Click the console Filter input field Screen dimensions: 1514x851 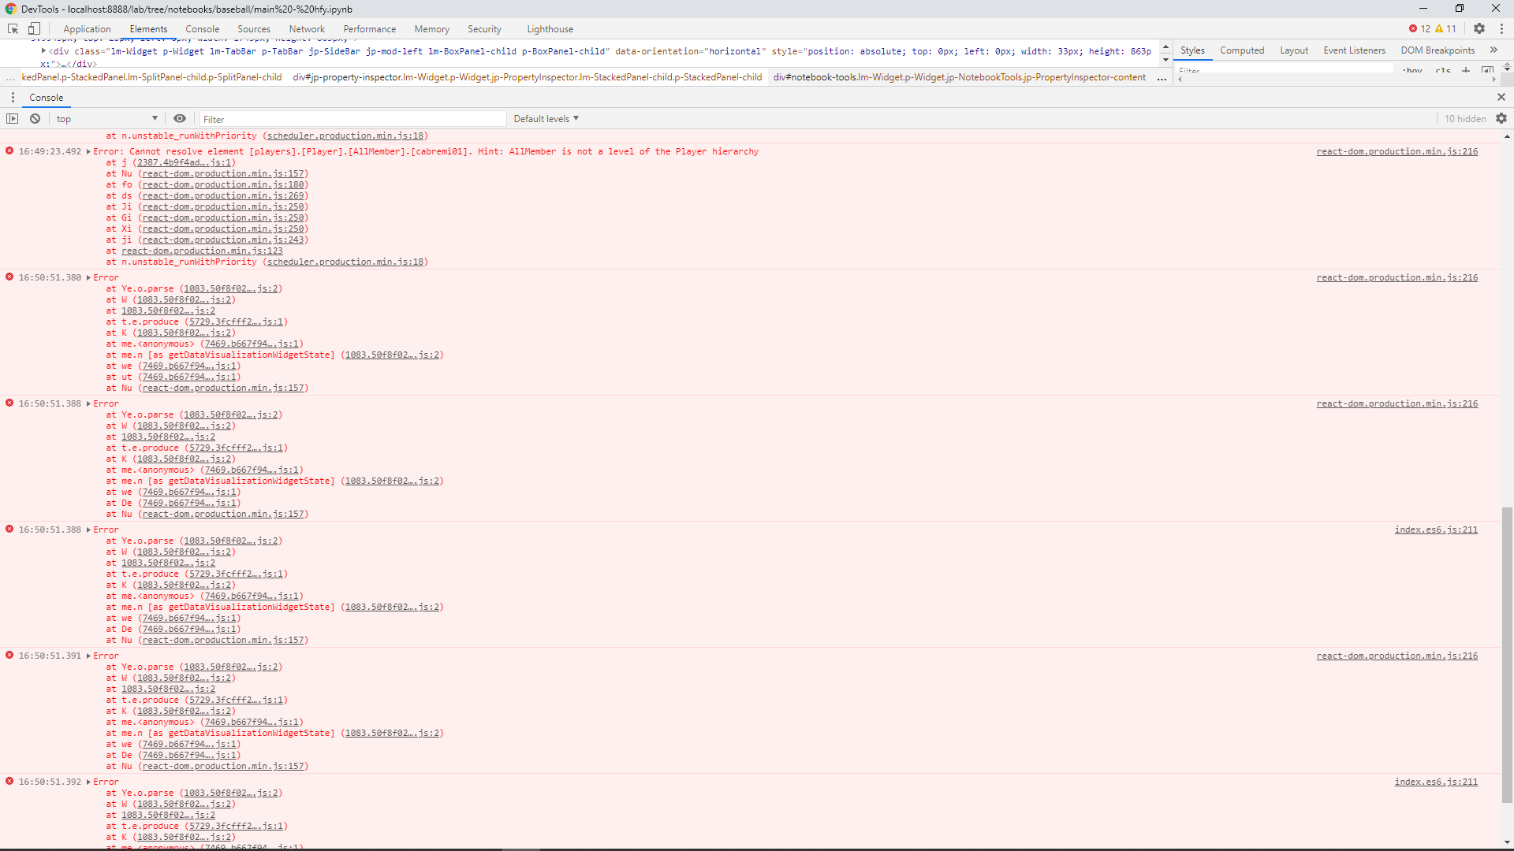[352, 119]
